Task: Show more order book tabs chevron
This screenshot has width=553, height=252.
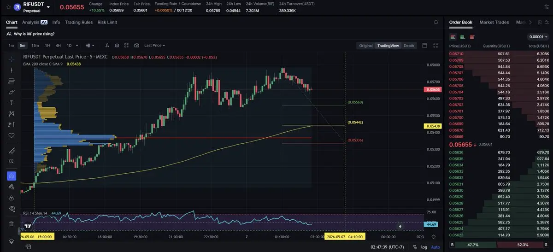Action: [530, 22]
